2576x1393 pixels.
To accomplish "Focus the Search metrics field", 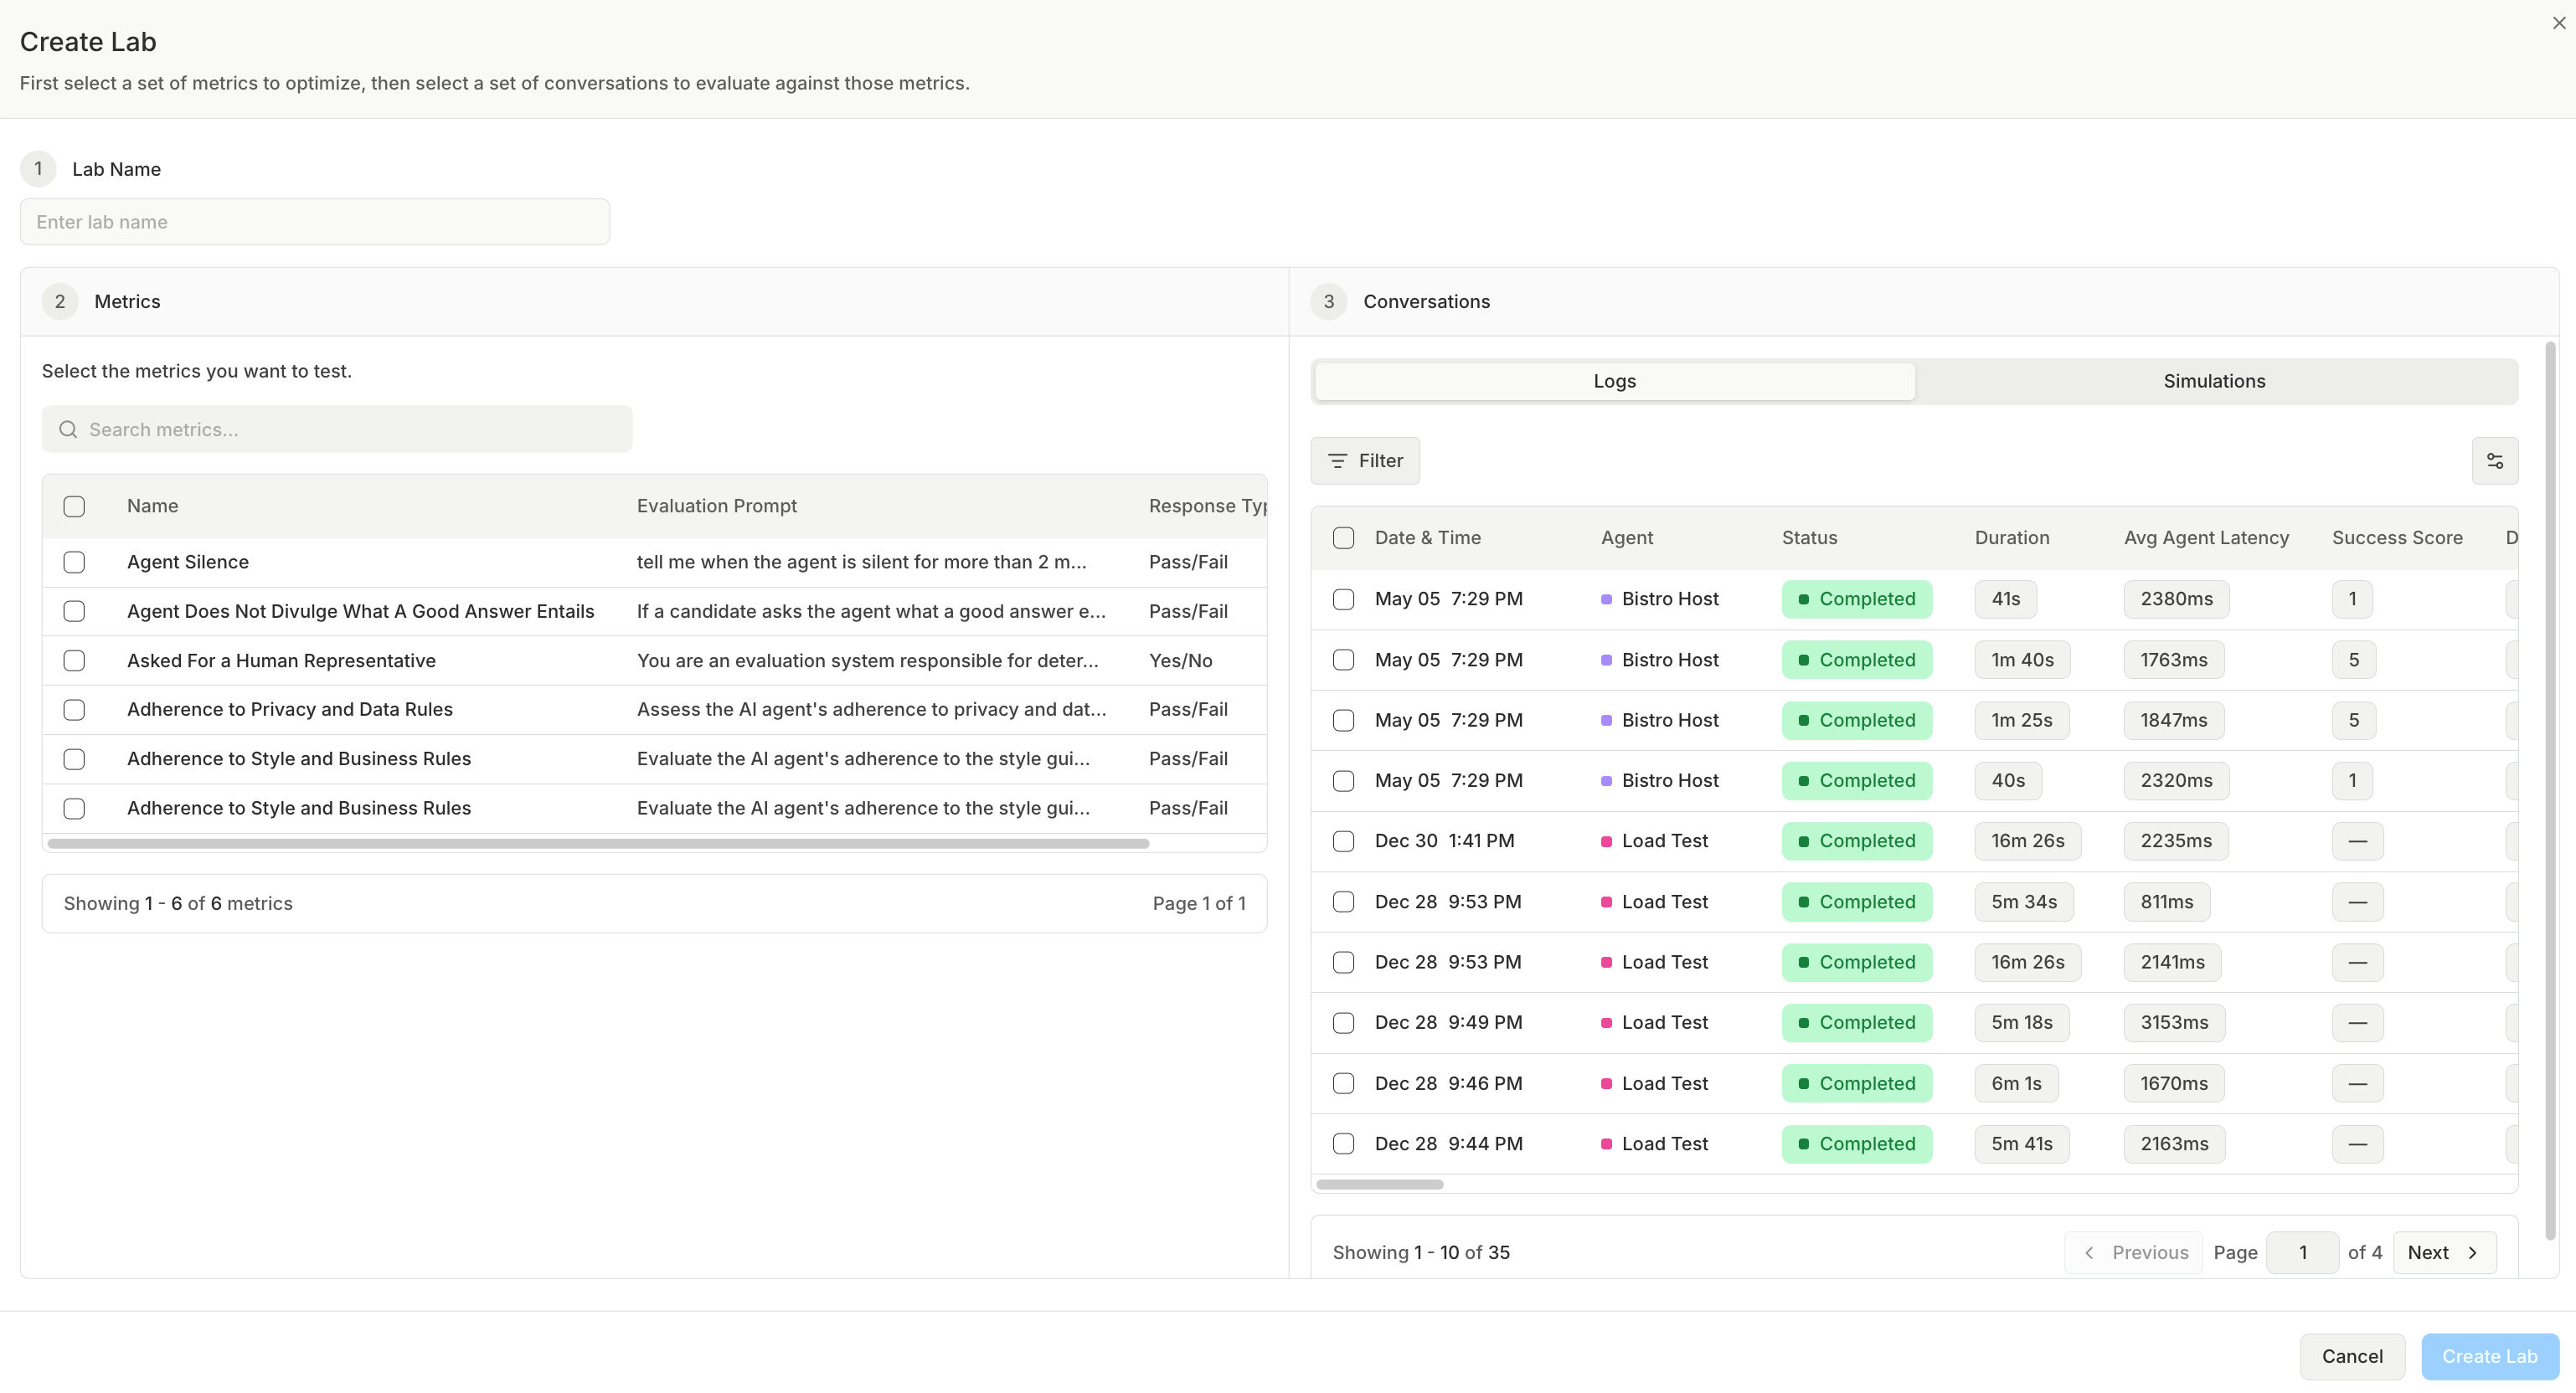I will 337,429.
